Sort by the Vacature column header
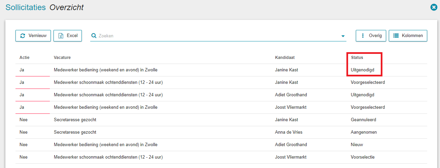This screenshot has height=168, width=440. [62, 58]
